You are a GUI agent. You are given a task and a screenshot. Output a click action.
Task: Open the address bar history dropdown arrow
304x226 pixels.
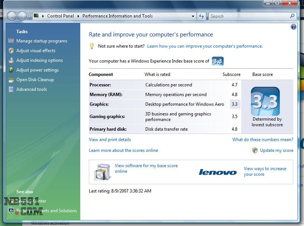tap(193, 16)
